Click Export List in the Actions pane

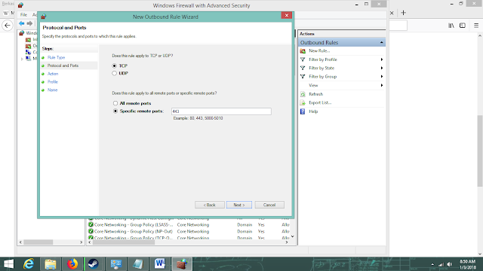tap(320, 102)
